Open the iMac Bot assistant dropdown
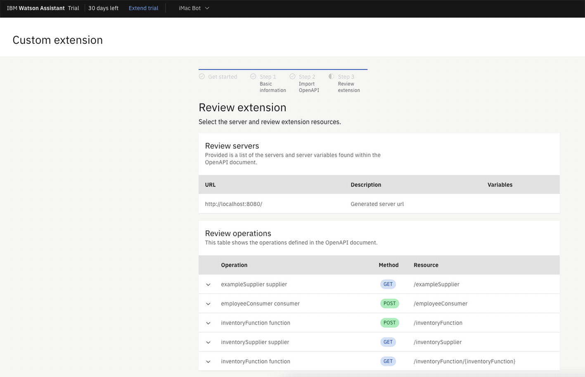This screenshot has width=585, height=377. [194, 8]
